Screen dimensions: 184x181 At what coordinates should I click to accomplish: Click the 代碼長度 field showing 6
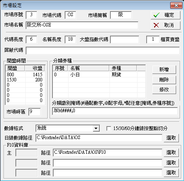pyautogui.click(x=32, y=40)
